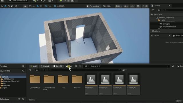The image size is (183, 103).
Task: Toggle the Content Browser lock icon
Action: click(173, 66)
